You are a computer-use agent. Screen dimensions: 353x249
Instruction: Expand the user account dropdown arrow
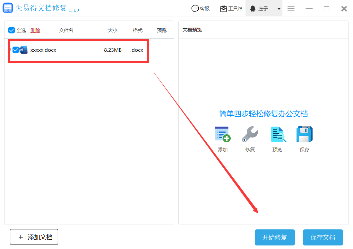point(279,9)
